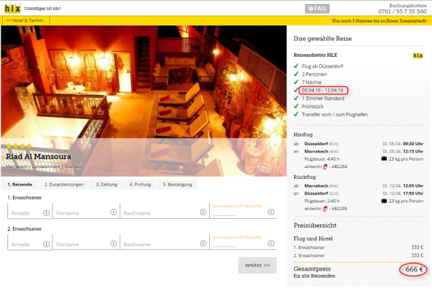The image size is (432, 291).
Task: Click Vorname field of 2. Erwachsener
Action: point(86,242)
